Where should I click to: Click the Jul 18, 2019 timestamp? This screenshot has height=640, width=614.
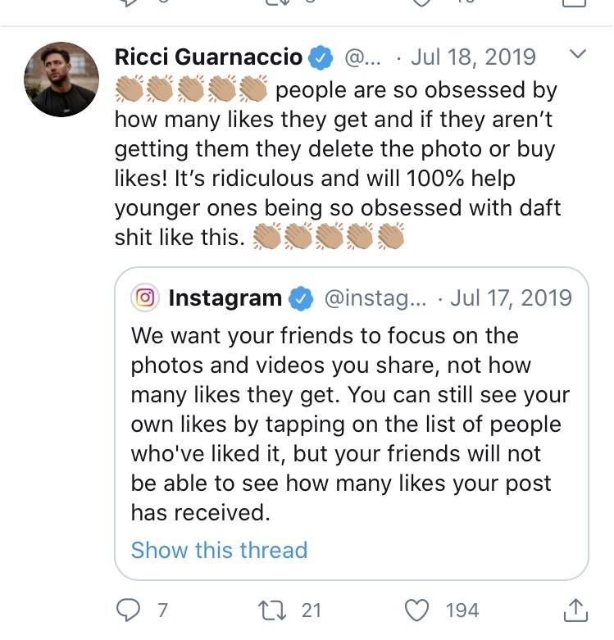(x=473, y=57)
